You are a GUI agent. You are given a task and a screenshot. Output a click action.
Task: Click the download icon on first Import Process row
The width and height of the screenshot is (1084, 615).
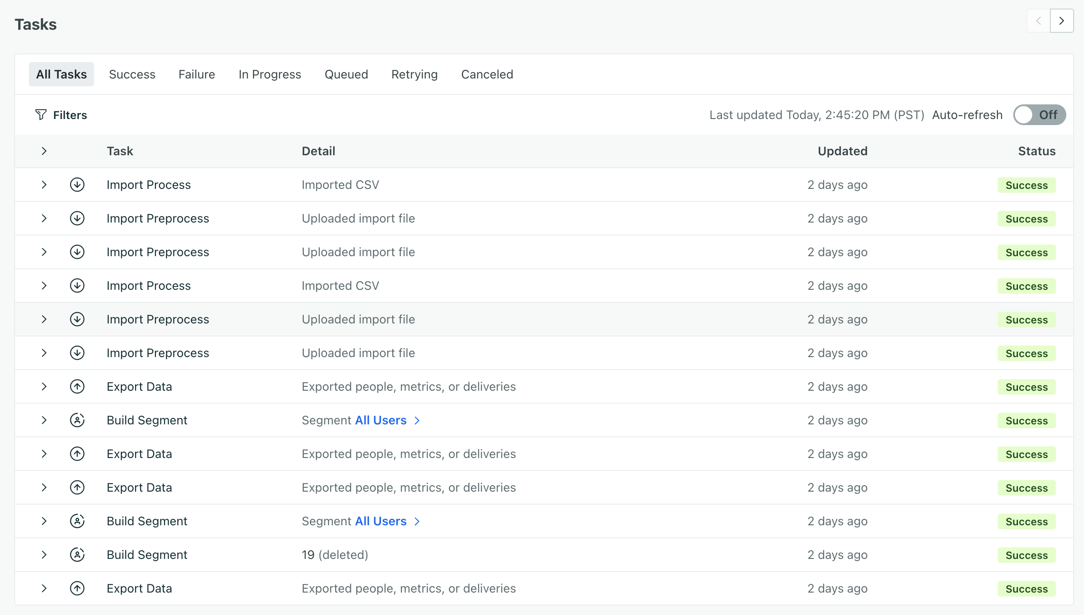pos(77,185)
